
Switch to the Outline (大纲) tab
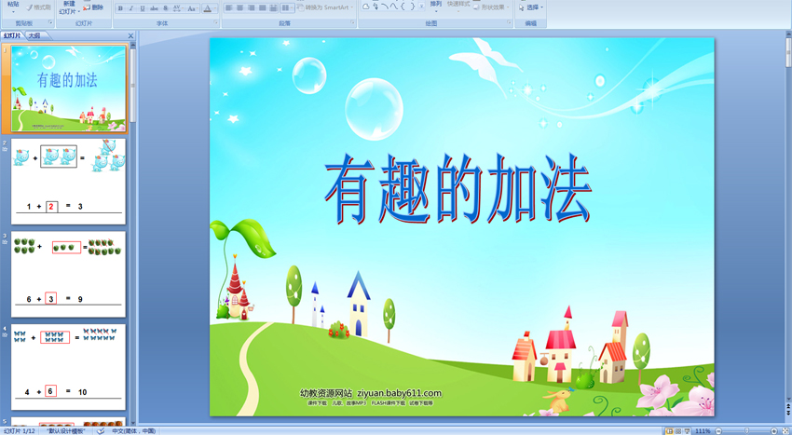34,36
